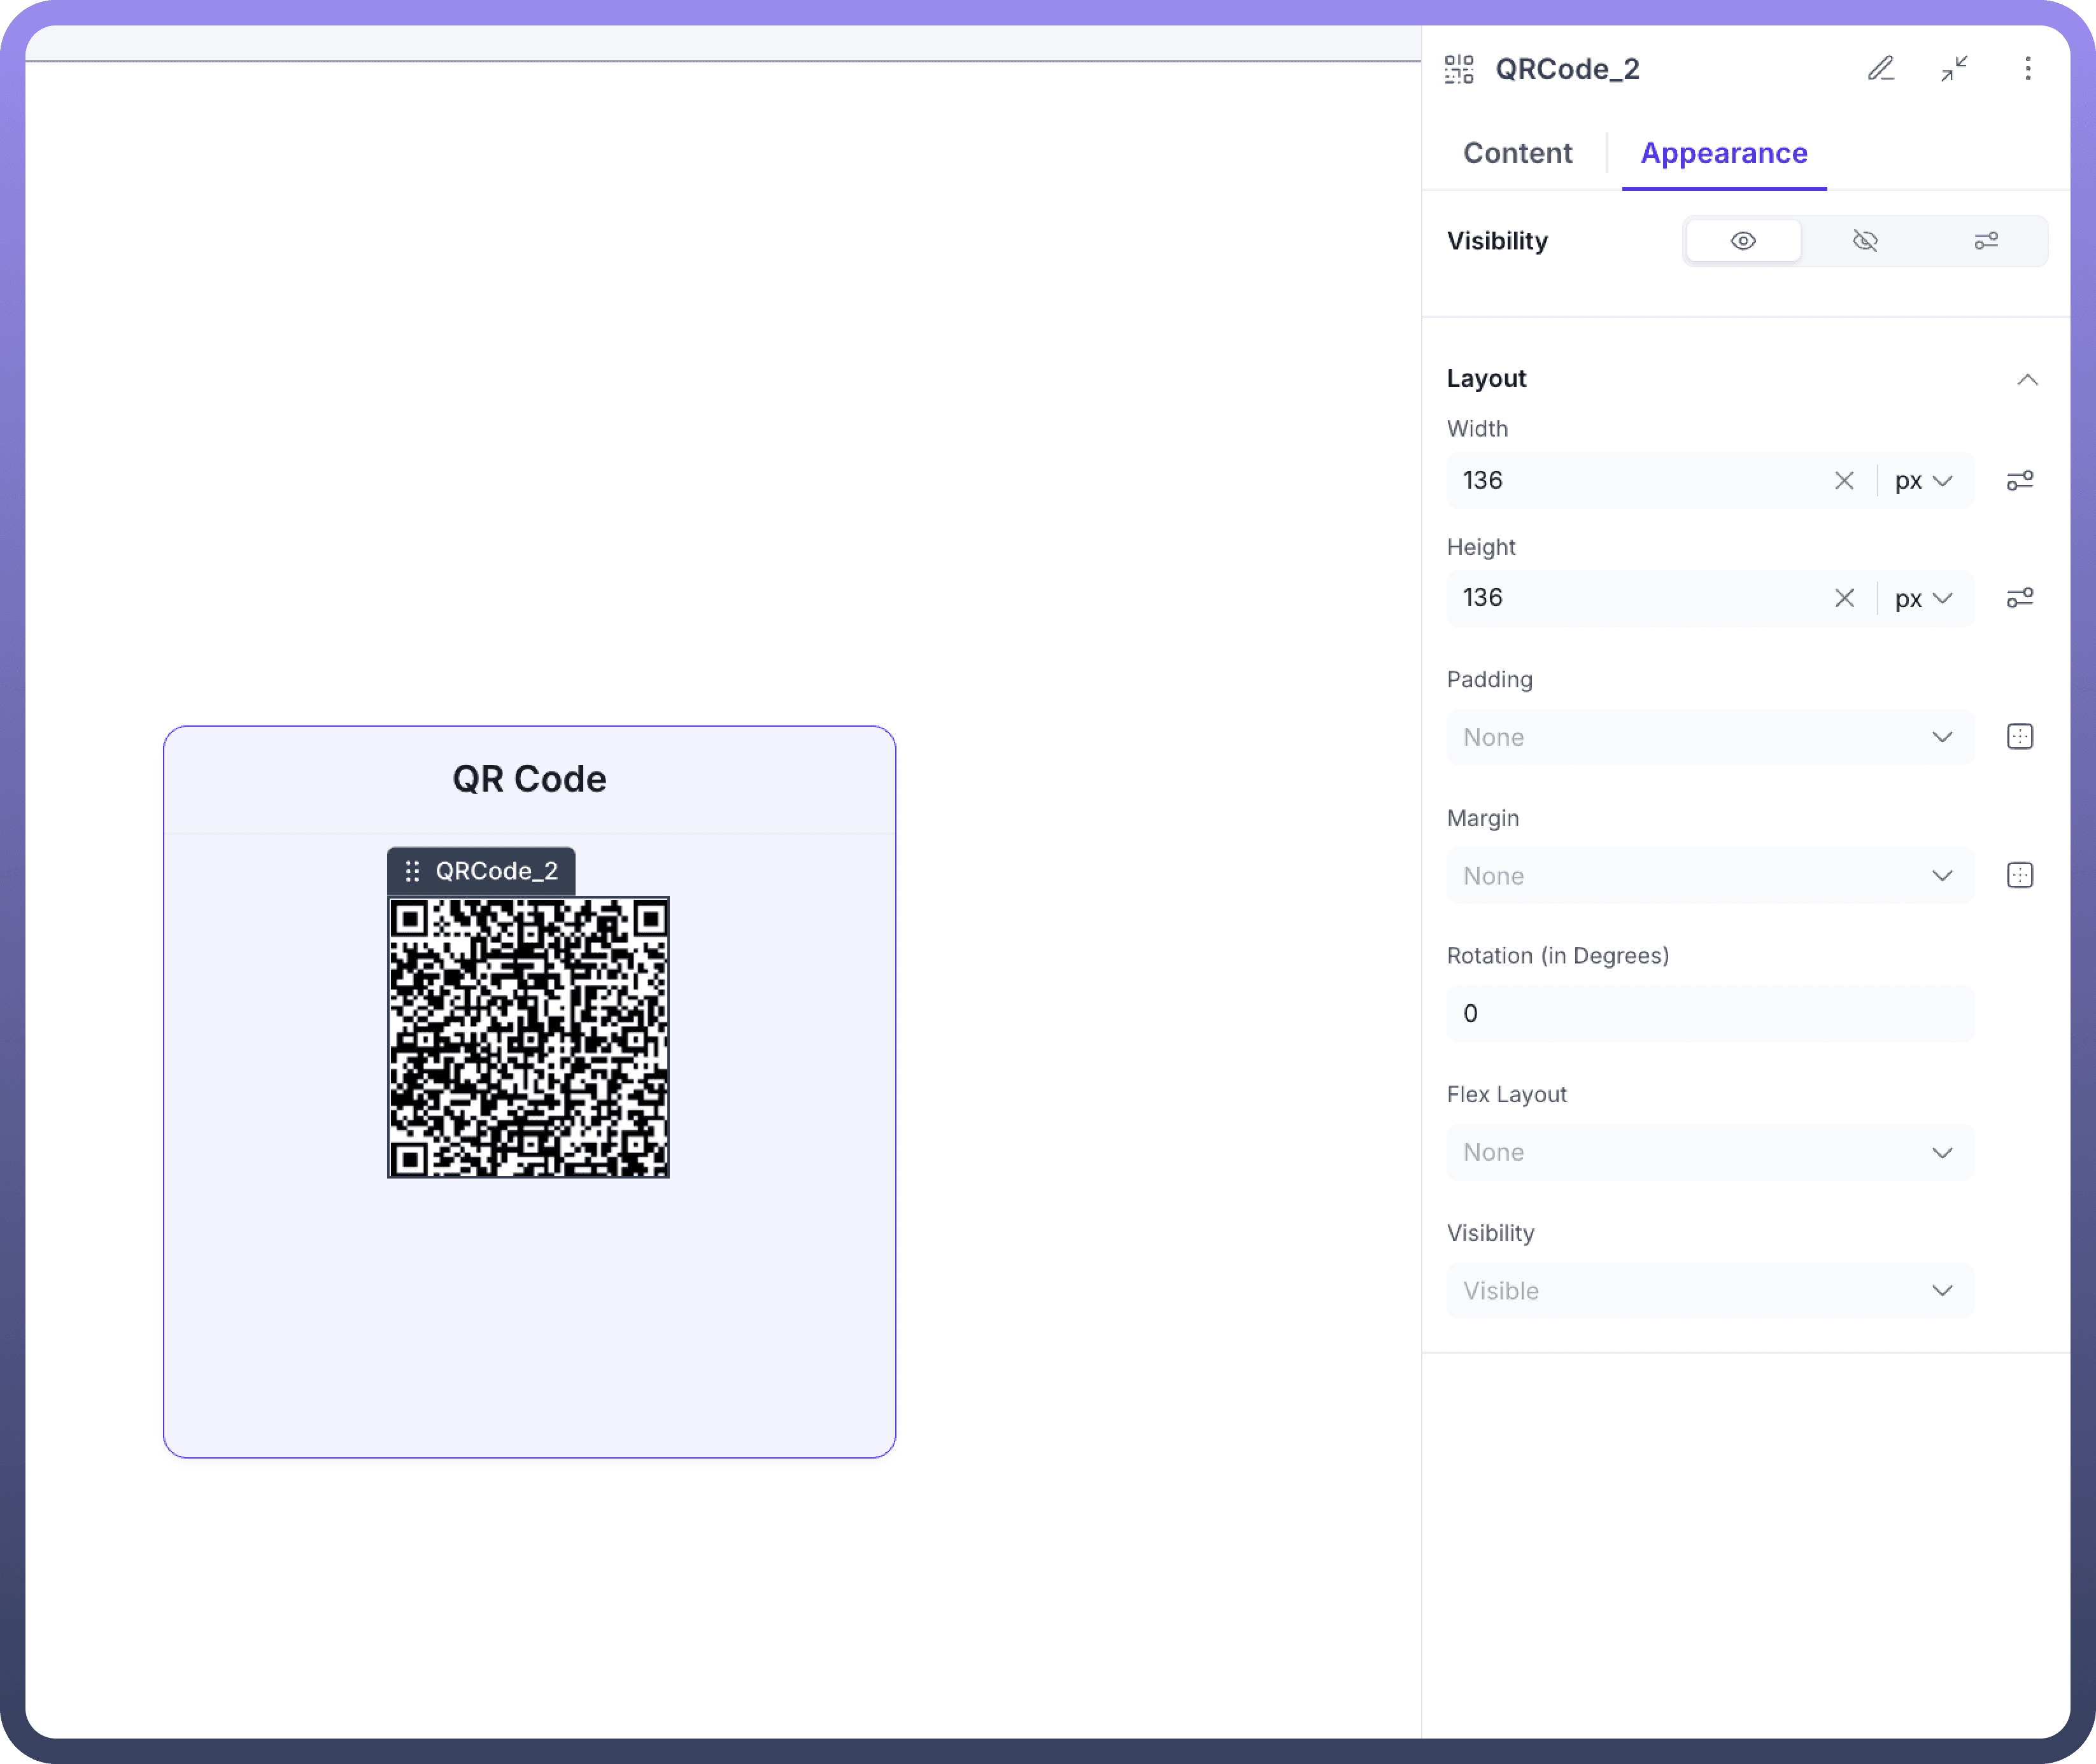Open the three-dot more options menu

2027,69
